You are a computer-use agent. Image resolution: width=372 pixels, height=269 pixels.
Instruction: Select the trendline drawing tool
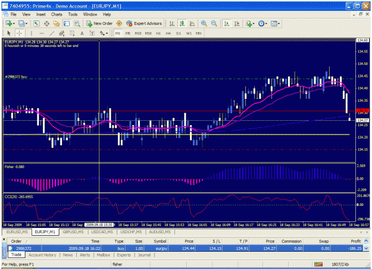pos(52,33)
